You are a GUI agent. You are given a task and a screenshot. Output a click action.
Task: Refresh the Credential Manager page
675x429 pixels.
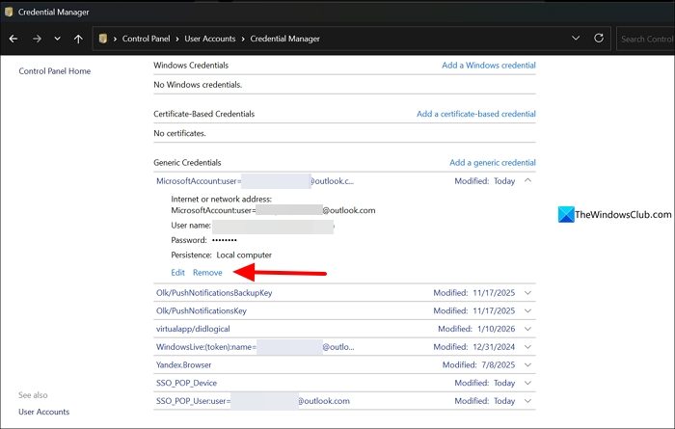click(x=599, y=39)
